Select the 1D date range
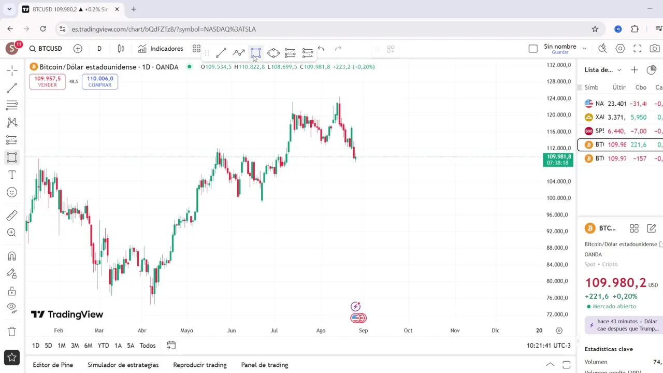This screenshot has height=373, width=663. pyautogui.click(x=36, y=346)
